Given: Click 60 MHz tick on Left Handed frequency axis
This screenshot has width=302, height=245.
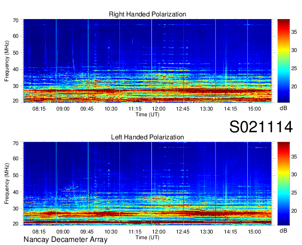Looking at the screenshot, I should (16, 158).
